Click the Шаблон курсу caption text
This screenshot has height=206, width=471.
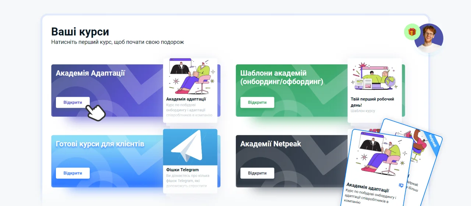point(363,111)
